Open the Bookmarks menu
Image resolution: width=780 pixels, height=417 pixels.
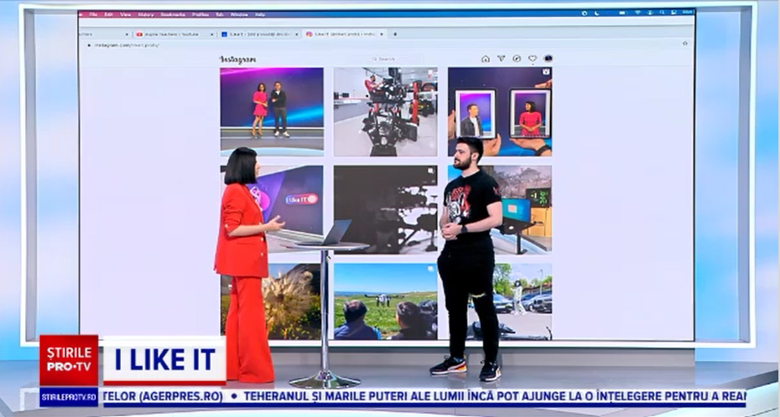[172, 15]
